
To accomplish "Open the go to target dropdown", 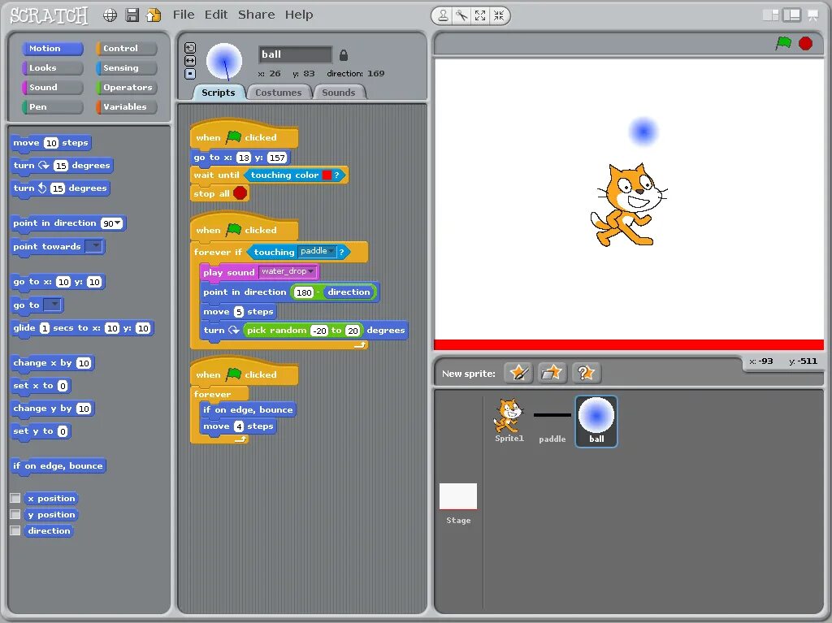I will (53, 305).
